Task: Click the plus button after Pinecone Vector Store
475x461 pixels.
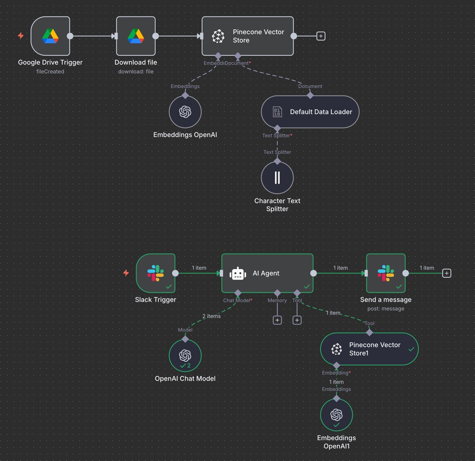Action: coord(321,36)
